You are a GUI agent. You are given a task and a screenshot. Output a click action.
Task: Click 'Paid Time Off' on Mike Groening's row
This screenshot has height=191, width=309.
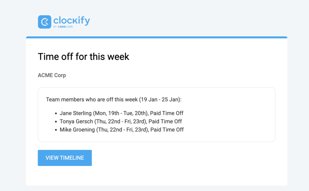[167, 129]
